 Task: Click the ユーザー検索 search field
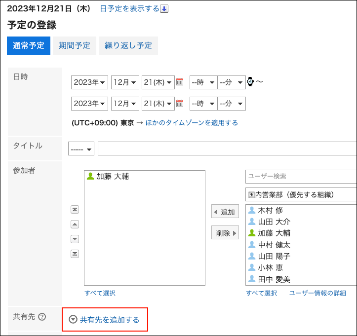(x=301, y=176)
